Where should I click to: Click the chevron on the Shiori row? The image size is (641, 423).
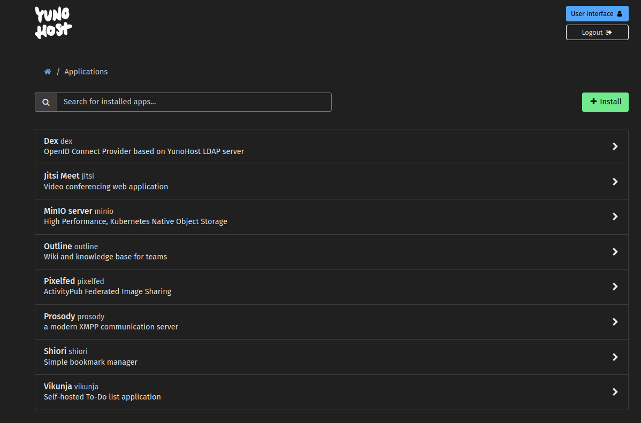click(x=615, y=357)
